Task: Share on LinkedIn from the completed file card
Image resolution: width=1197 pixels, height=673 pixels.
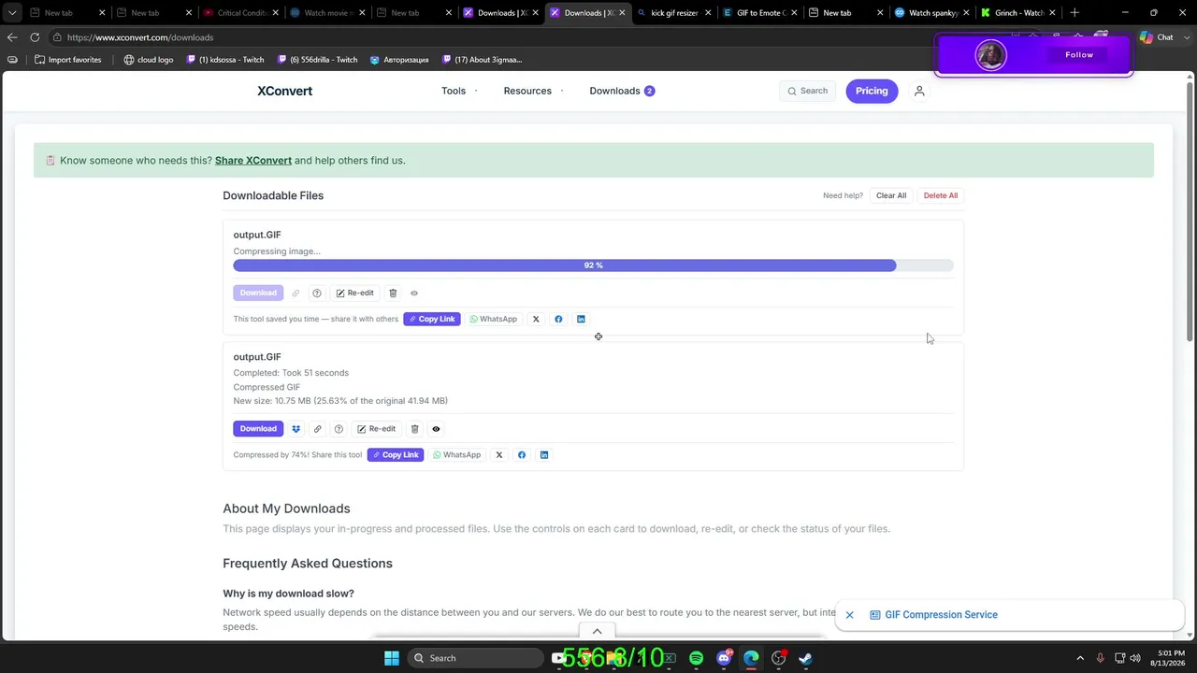Action: [x=544, y=455]
